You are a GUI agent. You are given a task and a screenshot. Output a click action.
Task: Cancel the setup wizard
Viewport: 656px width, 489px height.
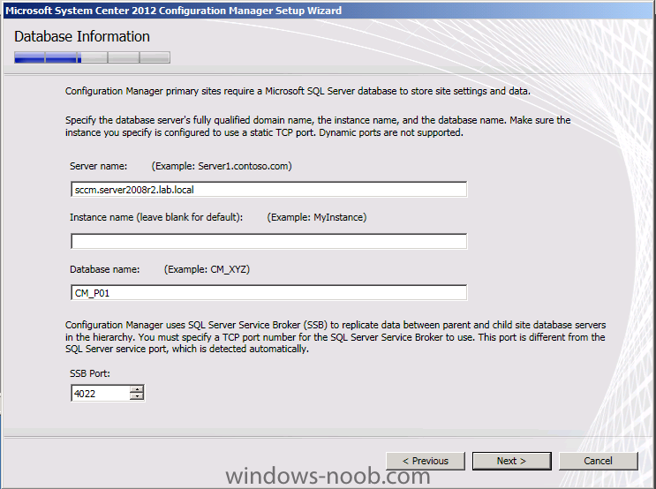pos(598,461)
